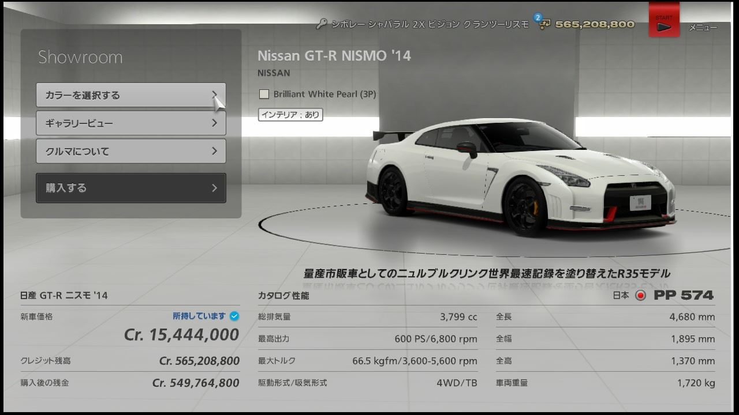Expand the chevron on 購入する
The width and height of the screenshot is (739, 415).
coord(214,188)
